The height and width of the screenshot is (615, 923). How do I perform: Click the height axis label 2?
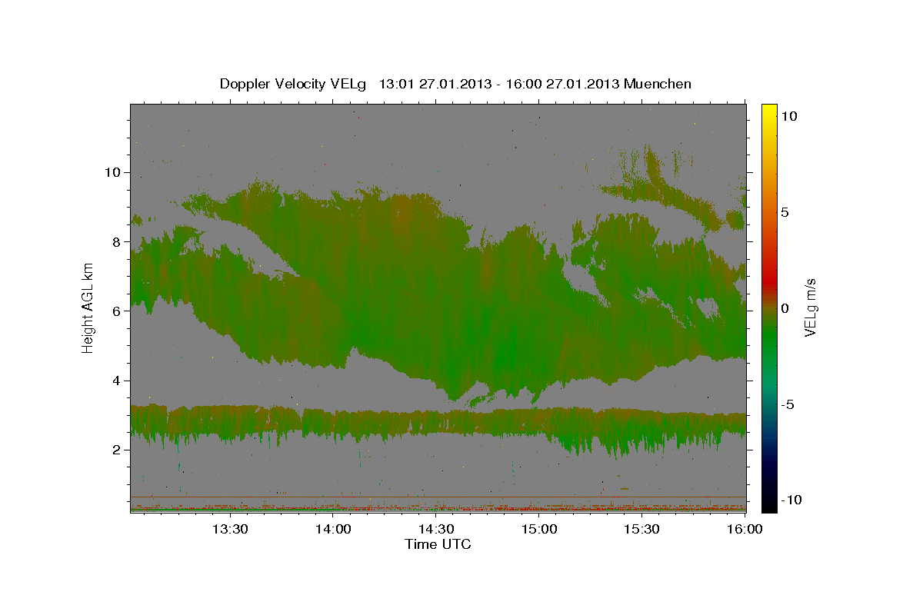[116, 449]
